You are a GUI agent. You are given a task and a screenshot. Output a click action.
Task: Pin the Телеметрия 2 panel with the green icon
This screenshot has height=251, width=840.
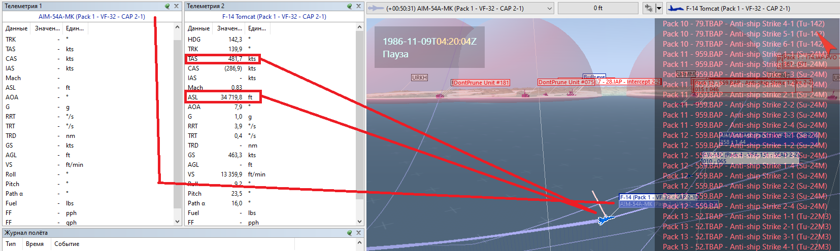pos(350,6)
